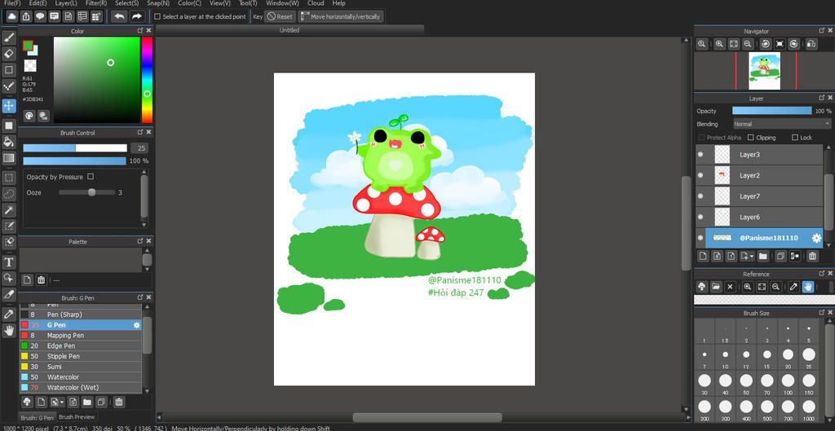Viewport: 835px width, 431px height.
Task: Click the foreground green color swatch
Action: pyautogui.click(x=28, y=46)
